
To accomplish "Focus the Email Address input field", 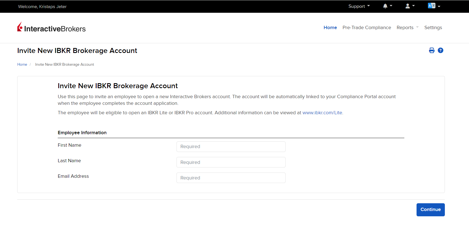I will 231,178.
